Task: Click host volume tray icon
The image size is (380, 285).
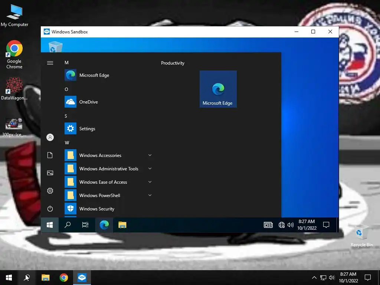Action: (x=332, y=278)
